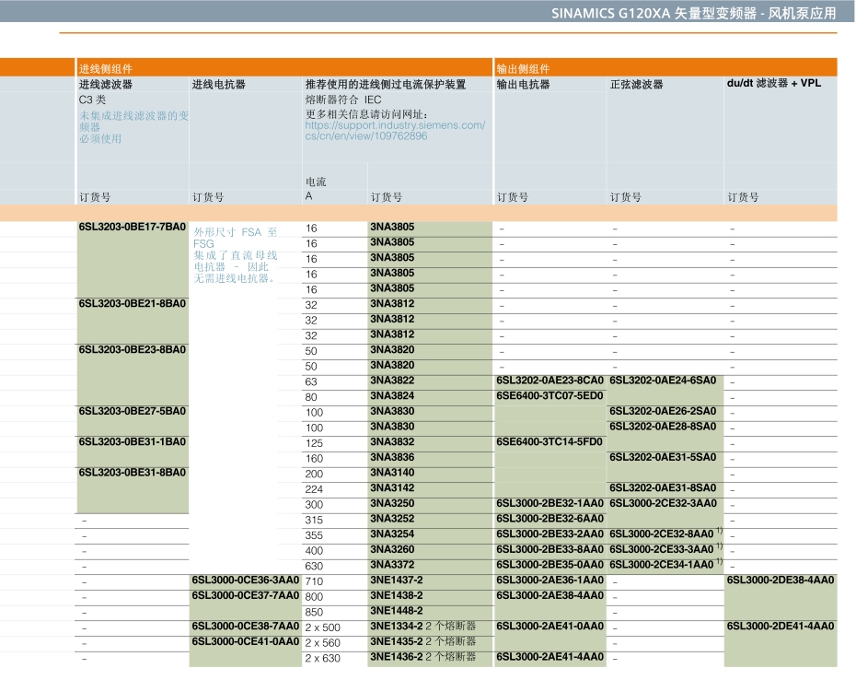Click the du/dt 滤波器 + VPL header
Screen dimensions: 856x680
pos(773,84)
